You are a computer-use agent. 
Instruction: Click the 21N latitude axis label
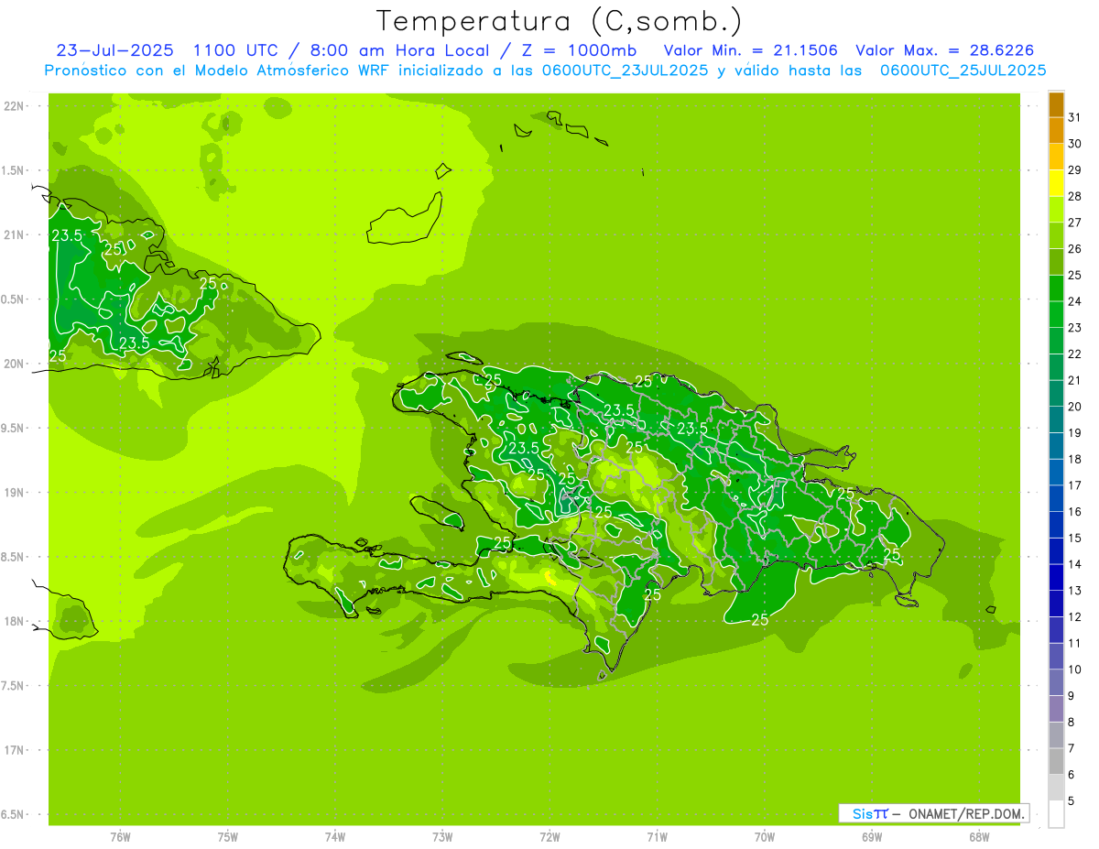14,235
